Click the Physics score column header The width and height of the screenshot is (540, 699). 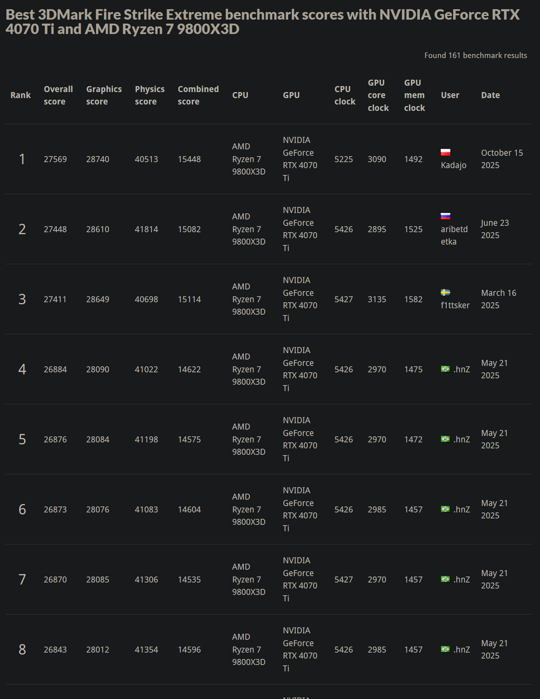click(149, 95)
